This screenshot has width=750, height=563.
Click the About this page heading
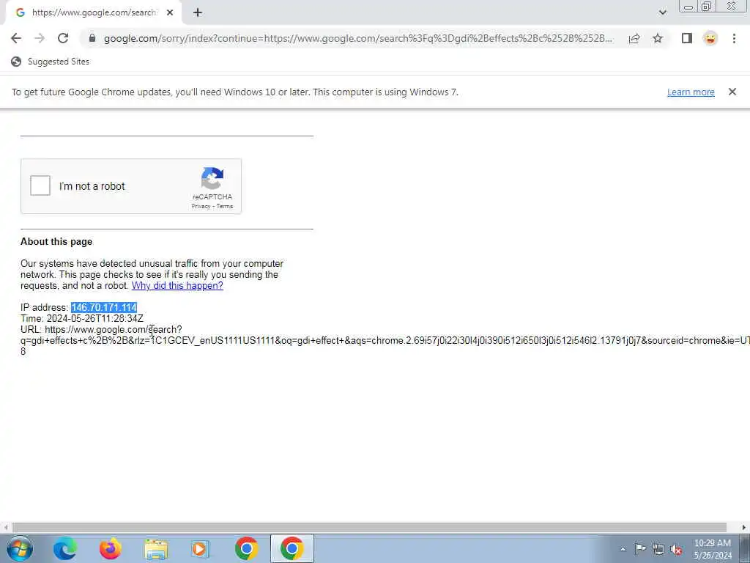56,242
